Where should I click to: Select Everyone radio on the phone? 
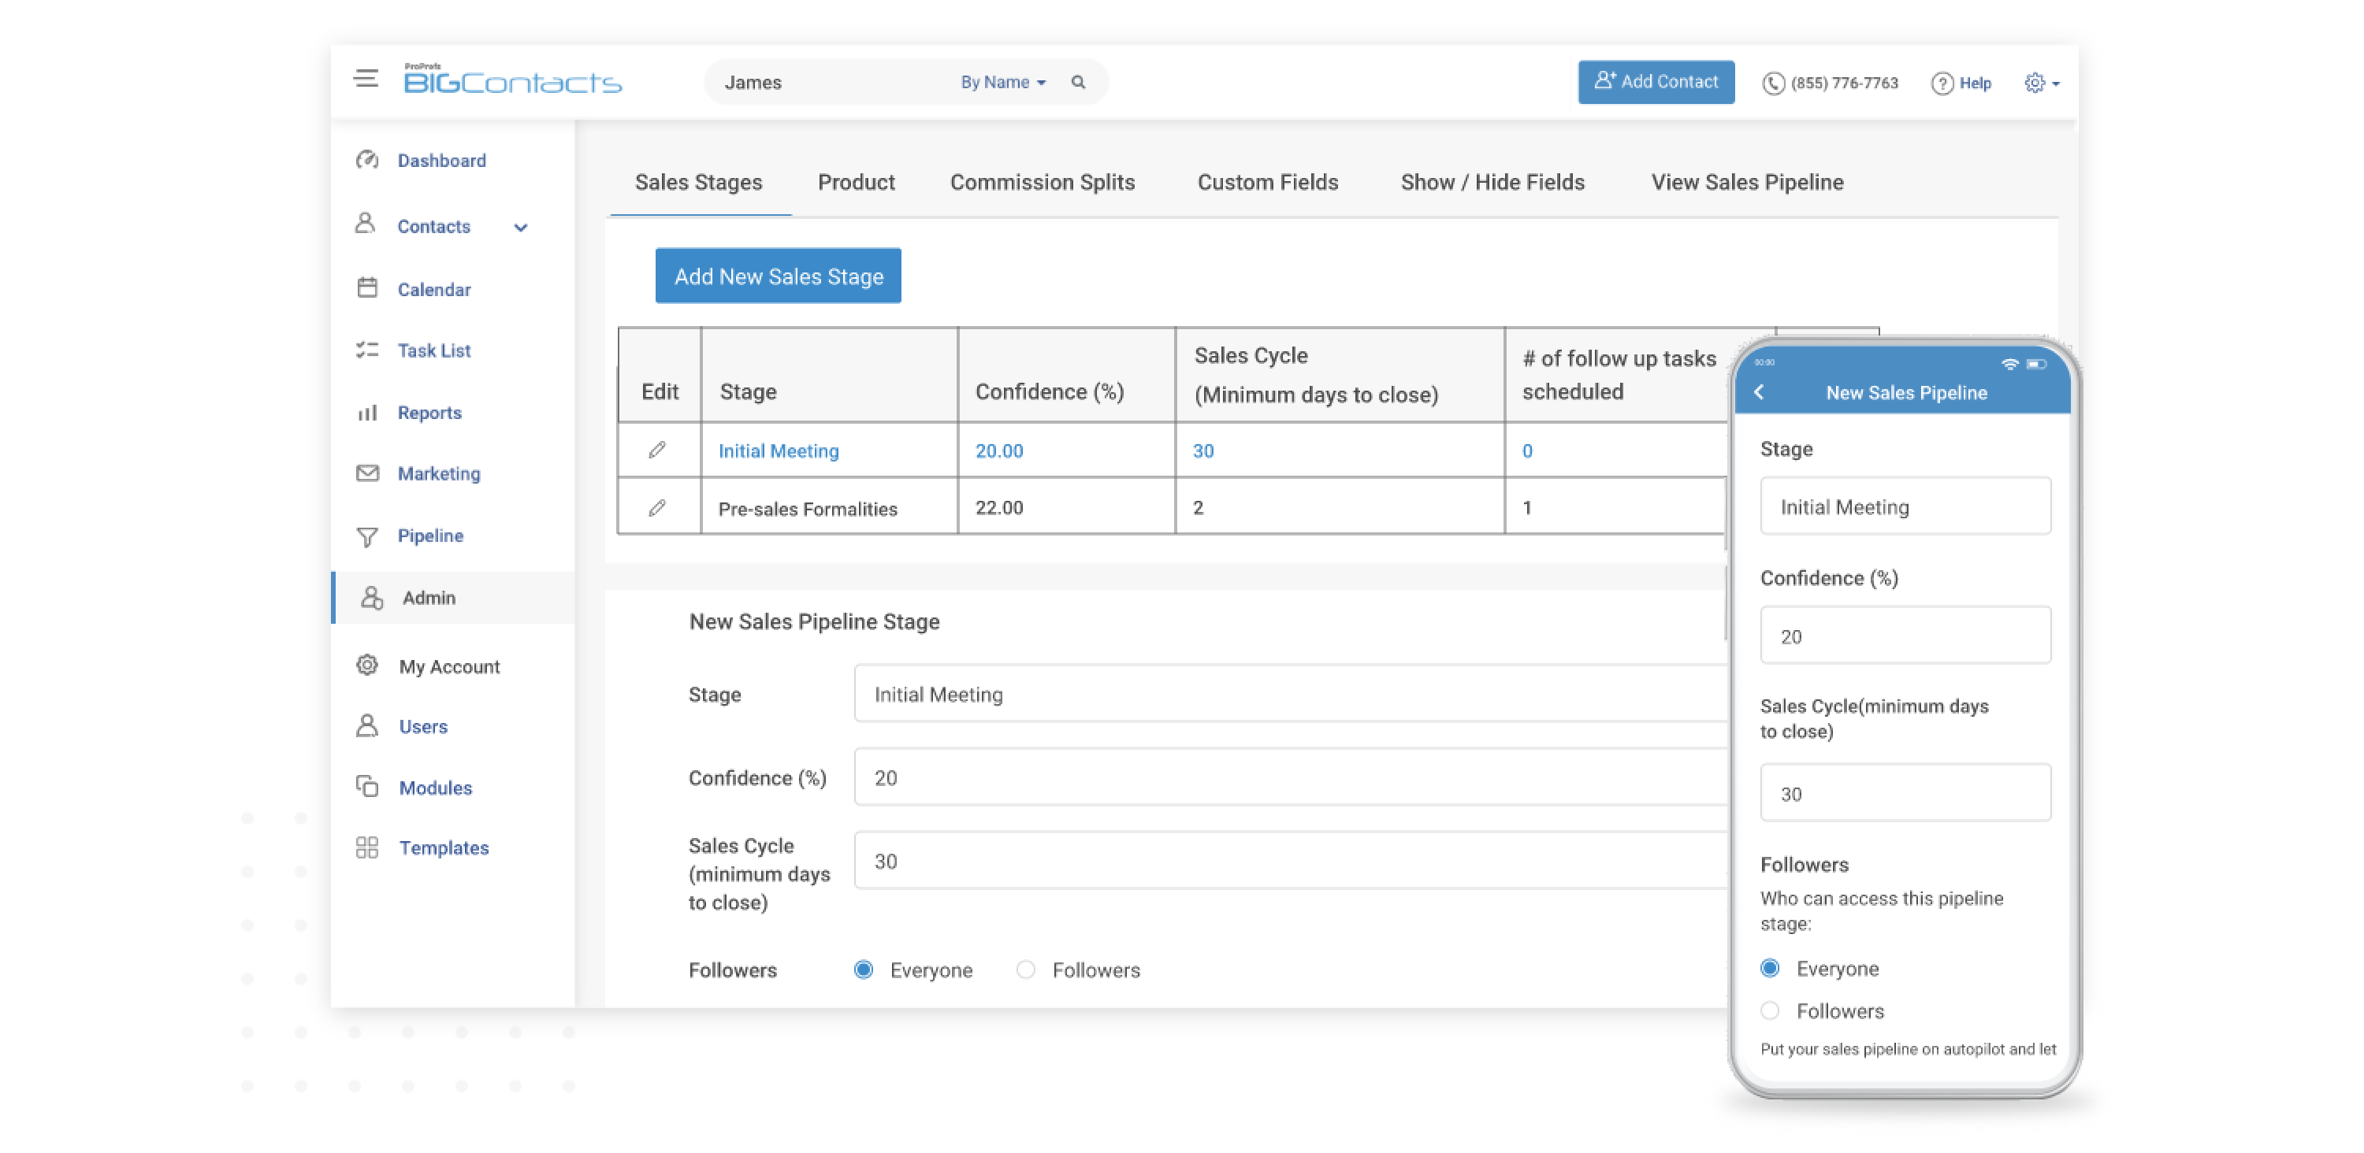click(1771, 969)
